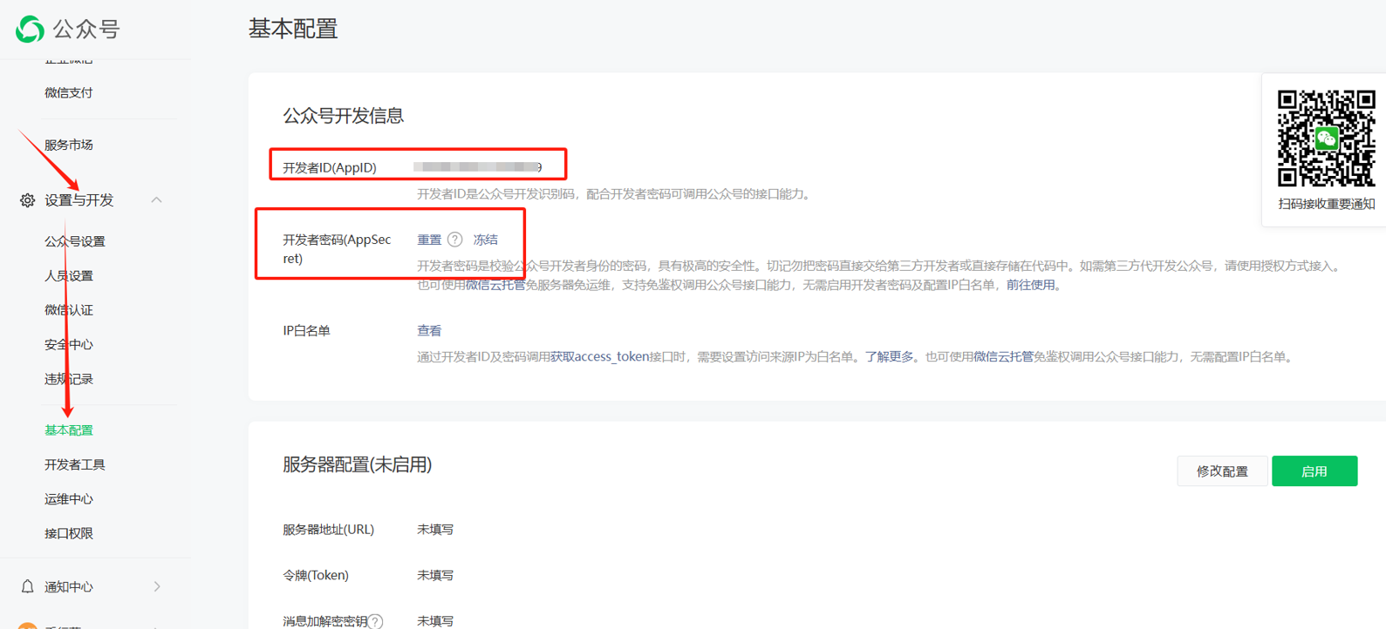This screenshot has height=629, width=1386.
Task: Click 微信云托管 link in IP白名单 description
Action: tap(1003, 356)
